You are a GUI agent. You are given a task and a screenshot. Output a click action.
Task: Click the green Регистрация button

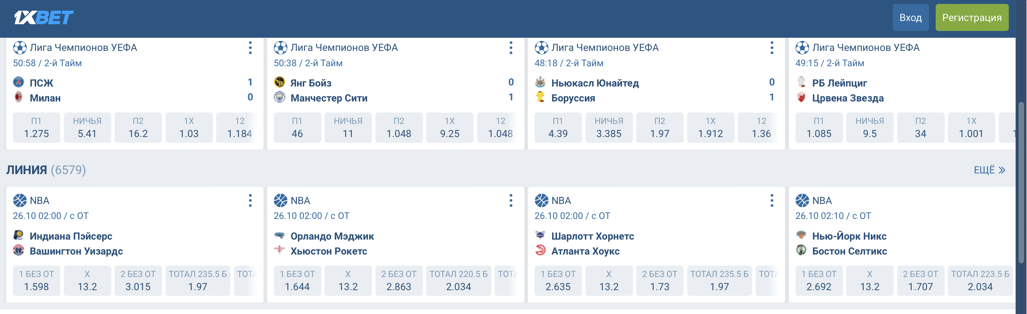(972, 17)
